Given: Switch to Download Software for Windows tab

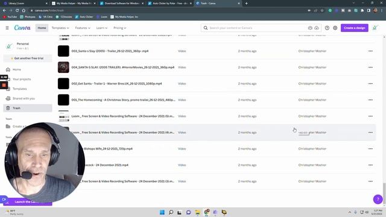Looking at the screenshot, I should 122,4.
